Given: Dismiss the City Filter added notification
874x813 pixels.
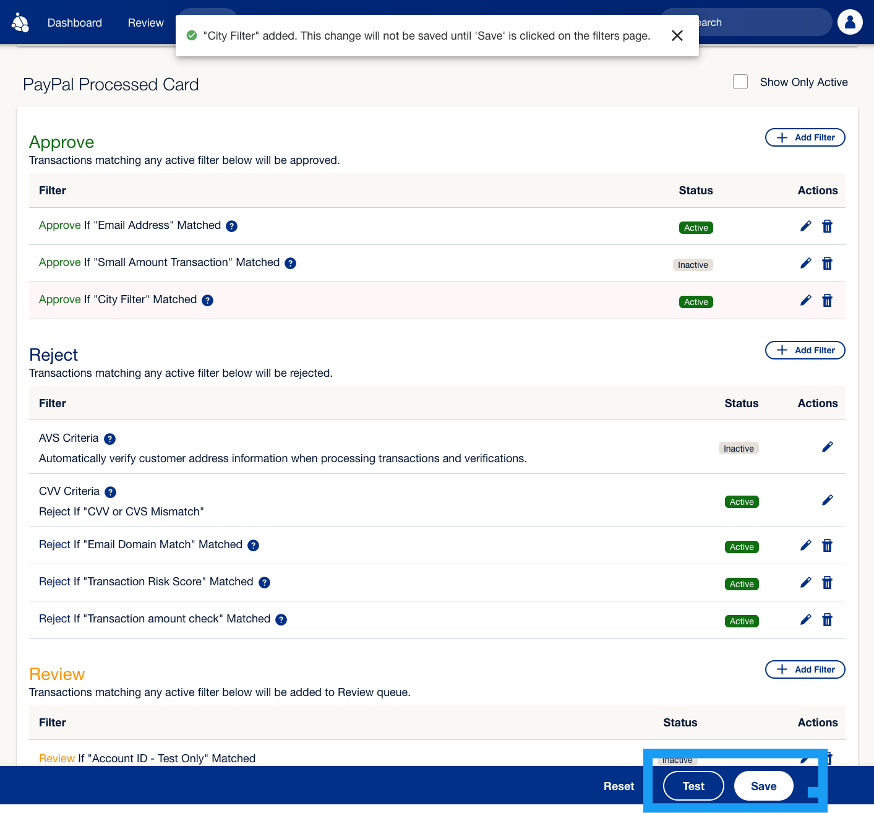Looking at the screenshot, I should (x=677, y=36).
